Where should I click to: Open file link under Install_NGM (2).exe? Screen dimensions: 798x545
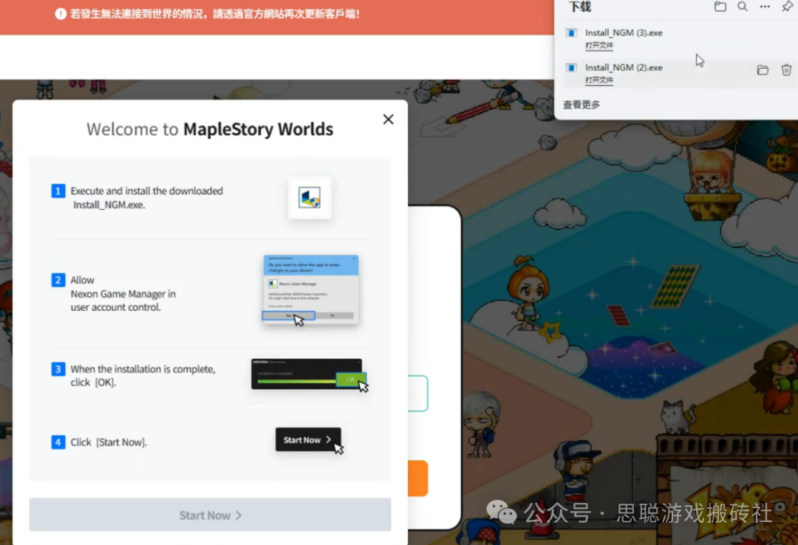(x=599, y=80)
